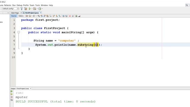
Task: Click the Uncomment code icon
Action: tap(79, 16)
